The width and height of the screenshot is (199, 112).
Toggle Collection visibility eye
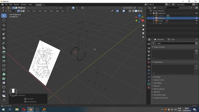pos(197,13)
